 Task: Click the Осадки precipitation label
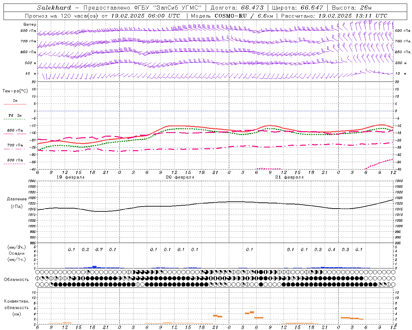click(16, 253)
